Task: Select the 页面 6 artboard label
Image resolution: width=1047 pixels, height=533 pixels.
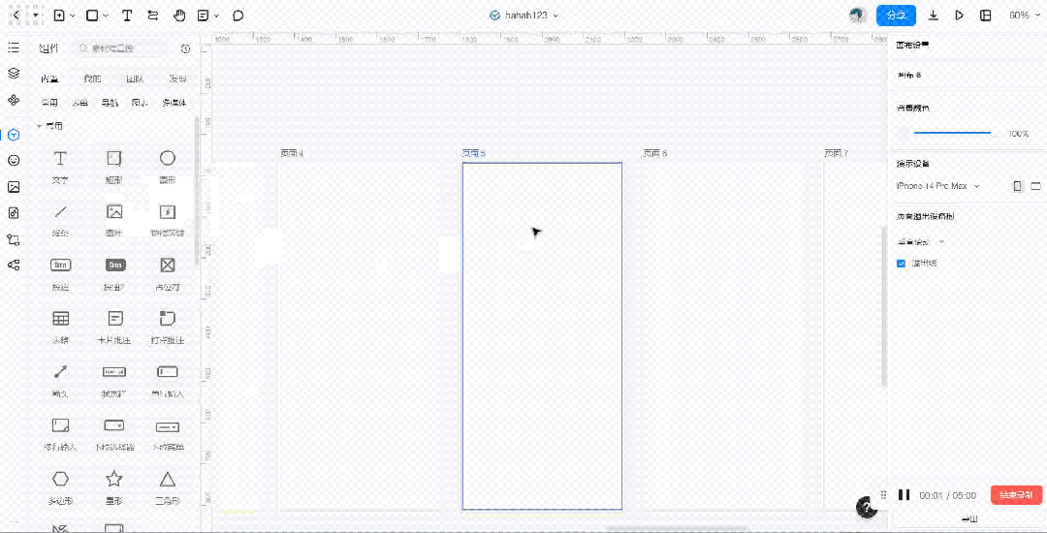Action: point(654,153)
